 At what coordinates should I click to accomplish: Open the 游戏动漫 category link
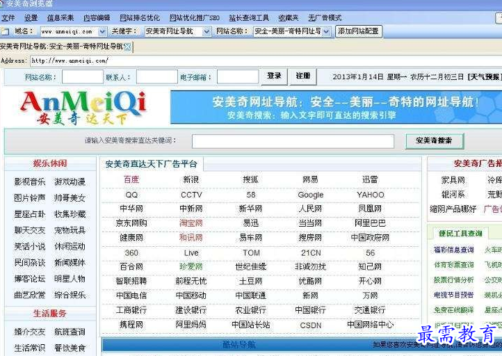click(70, 182)
